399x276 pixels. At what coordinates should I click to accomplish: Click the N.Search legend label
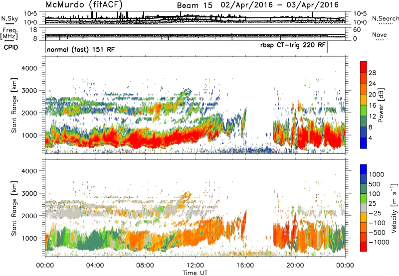(386, 18)
